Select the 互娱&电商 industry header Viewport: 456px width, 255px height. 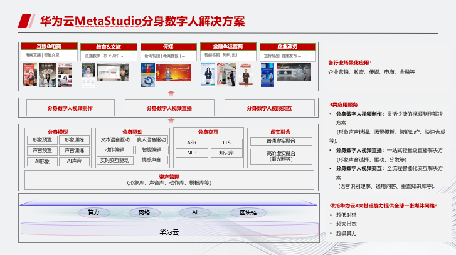49,46
